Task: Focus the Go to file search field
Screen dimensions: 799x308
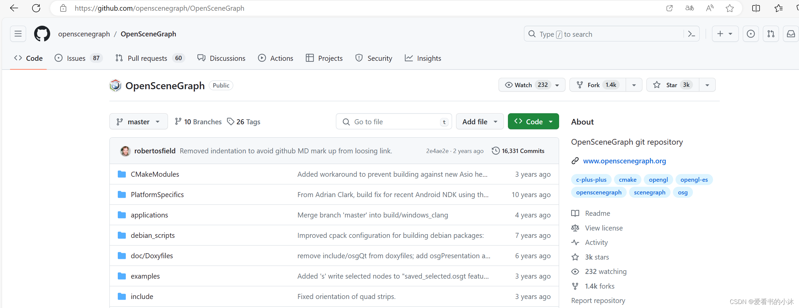Action: click(x=394, y=122)
